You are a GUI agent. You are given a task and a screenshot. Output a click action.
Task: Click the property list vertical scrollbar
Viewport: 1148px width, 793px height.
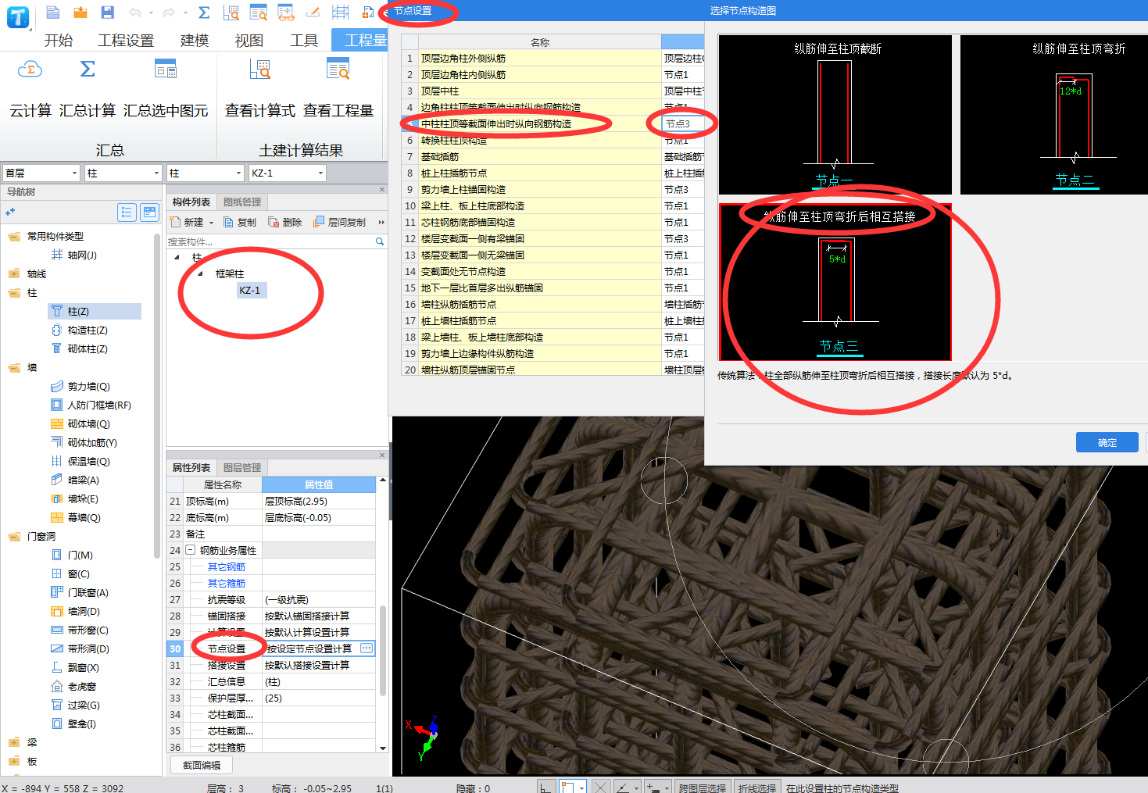click(x=383, y=651)
